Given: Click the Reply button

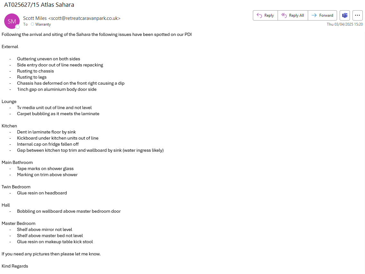Looking at the screenshot, I should [x=265, y=15].
